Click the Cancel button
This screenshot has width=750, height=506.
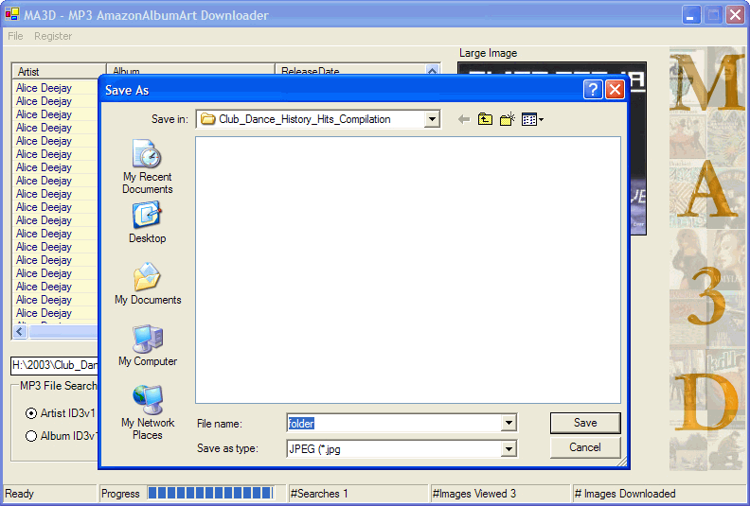[x=585, y=447]
